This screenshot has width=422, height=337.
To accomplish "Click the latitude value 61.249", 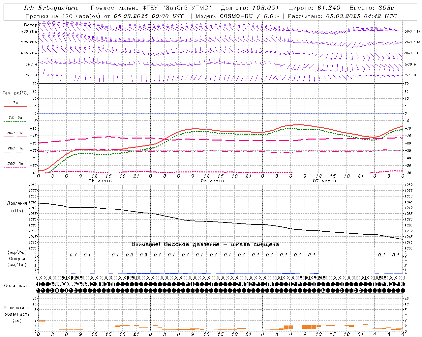I will click(329, 8).
